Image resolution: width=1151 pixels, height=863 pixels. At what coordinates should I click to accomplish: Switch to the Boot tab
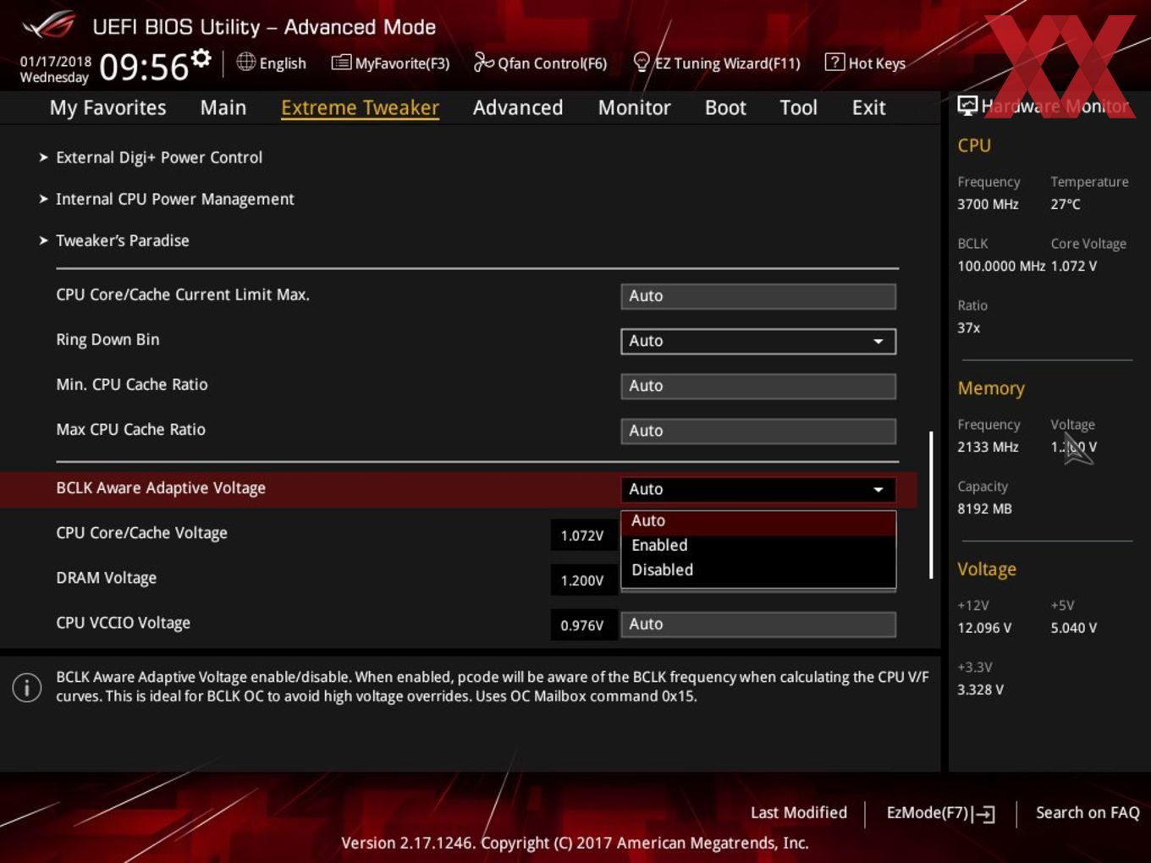tap(725, 107)
